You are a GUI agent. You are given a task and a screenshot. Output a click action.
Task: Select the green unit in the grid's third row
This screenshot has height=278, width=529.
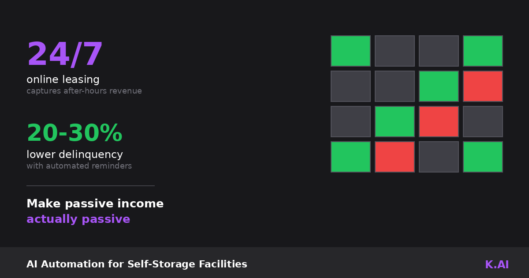[x=395, y=122]
